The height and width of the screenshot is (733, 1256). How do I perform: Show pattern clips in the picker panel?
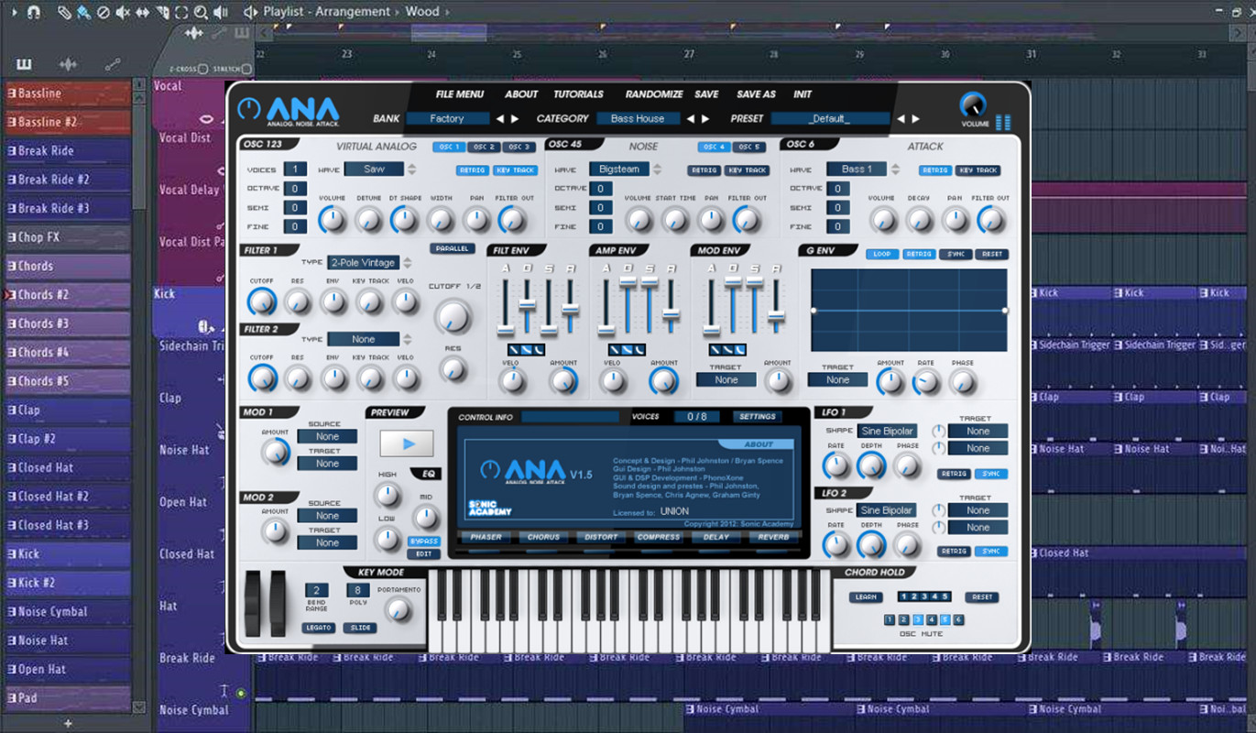(24, 64)
